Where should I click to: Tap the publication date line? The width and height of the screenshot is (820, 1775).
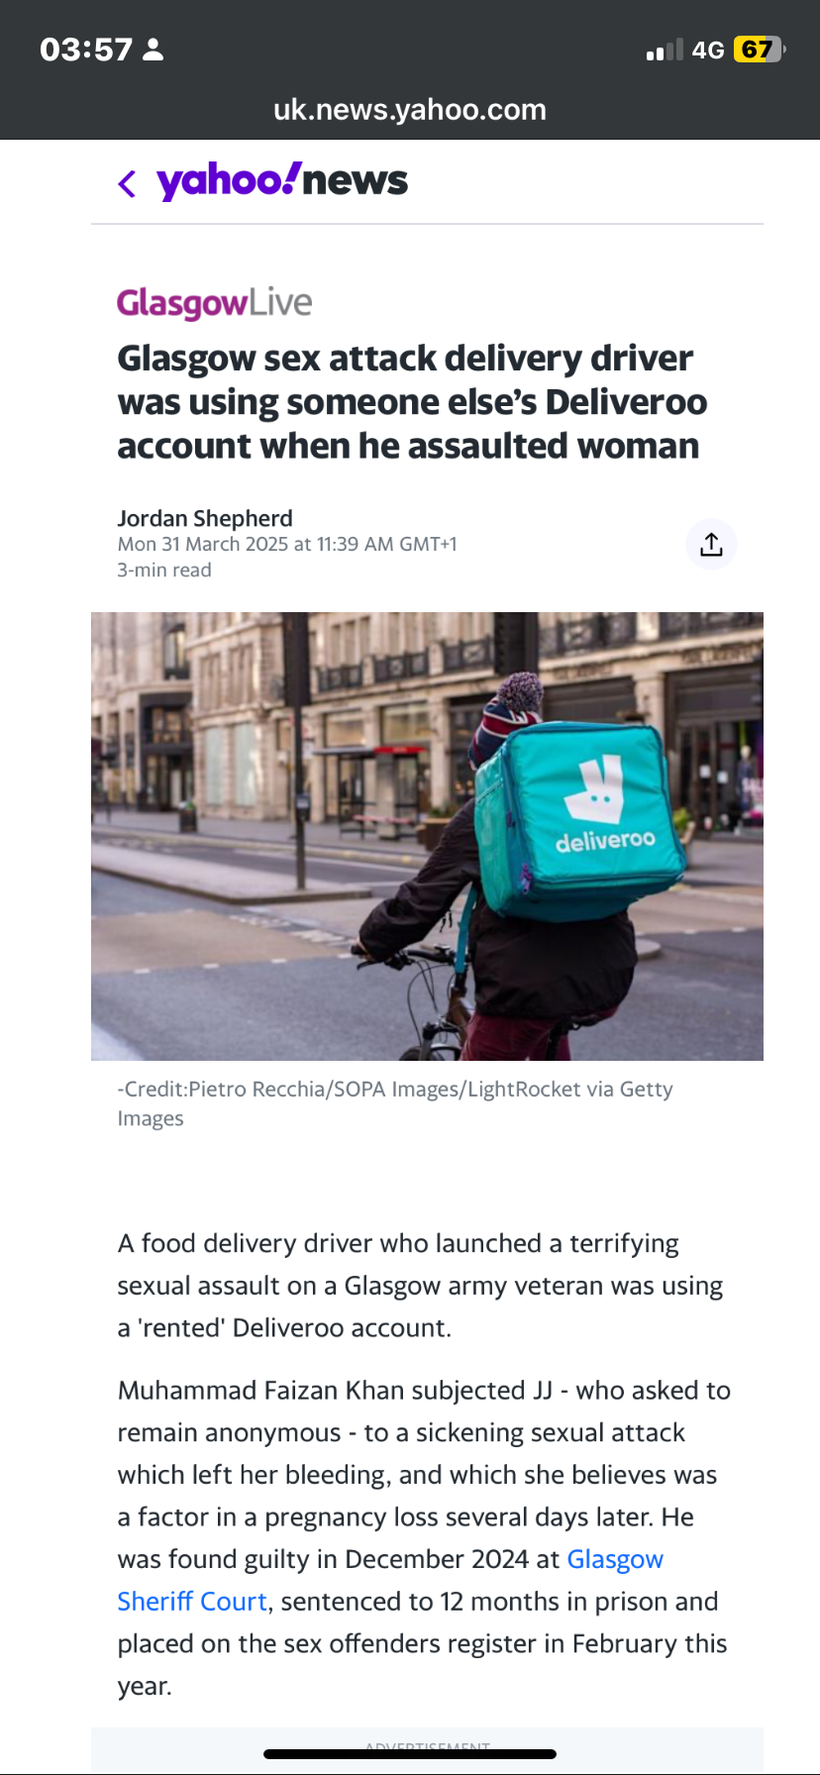(287, 544)
